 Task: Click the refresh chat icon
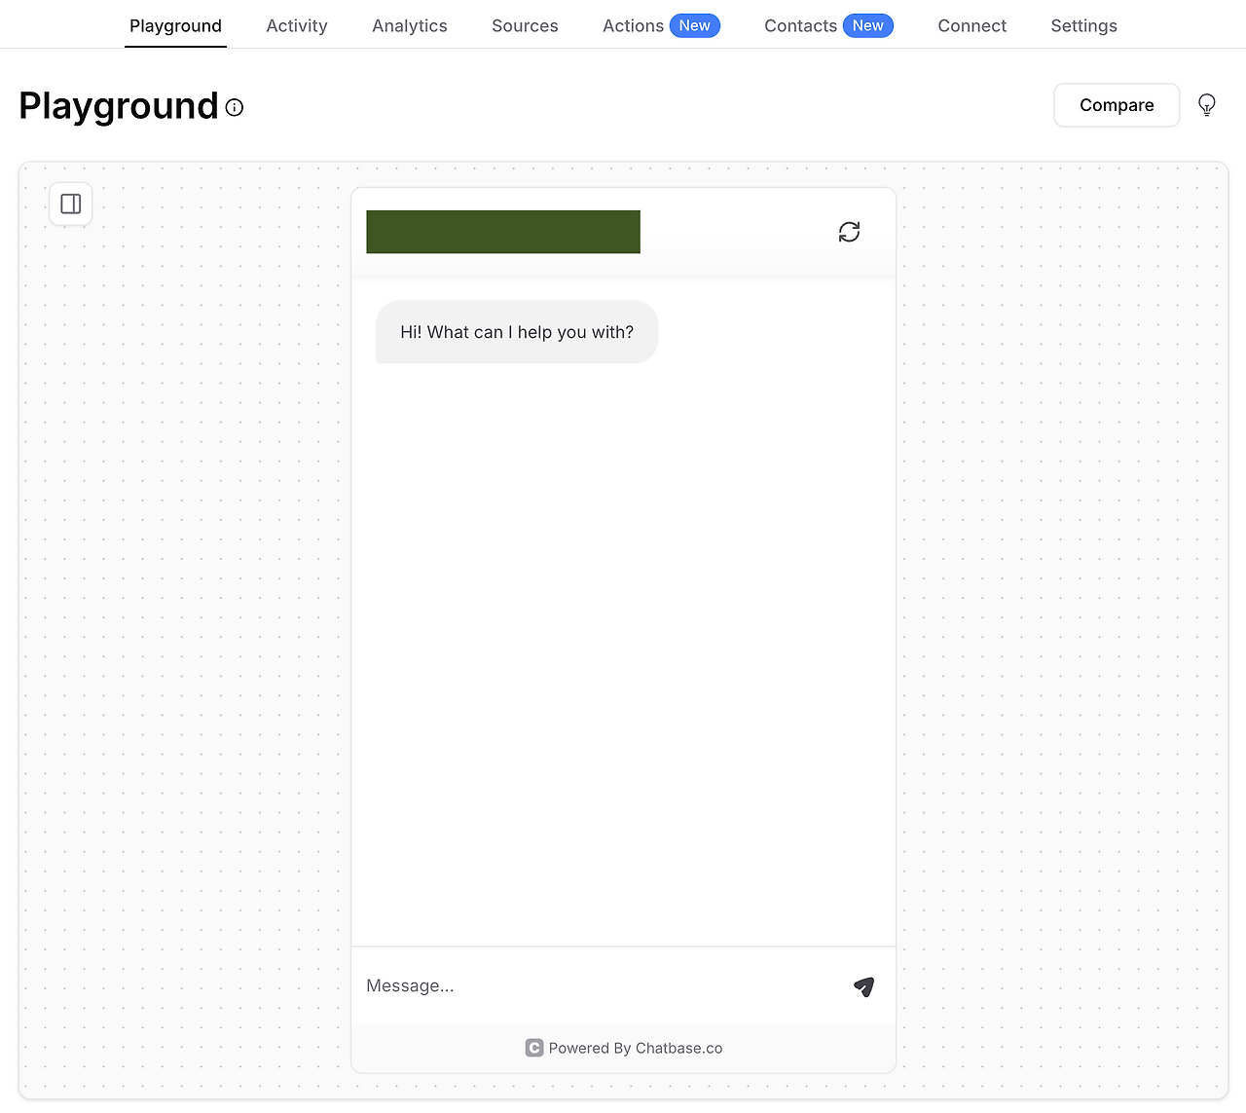[849, 232]
